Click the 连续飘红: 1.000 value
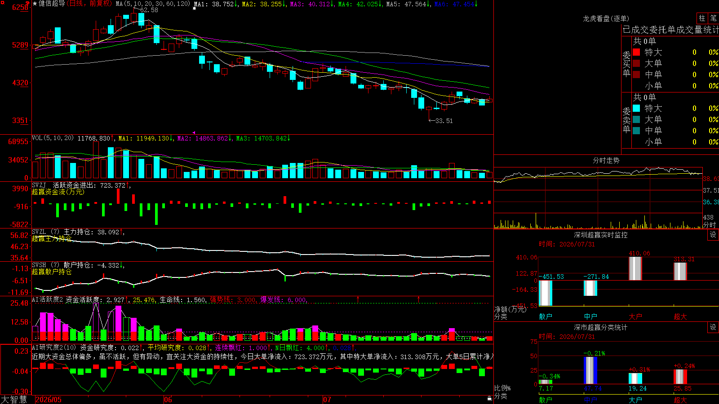 (x=243, y=347)
